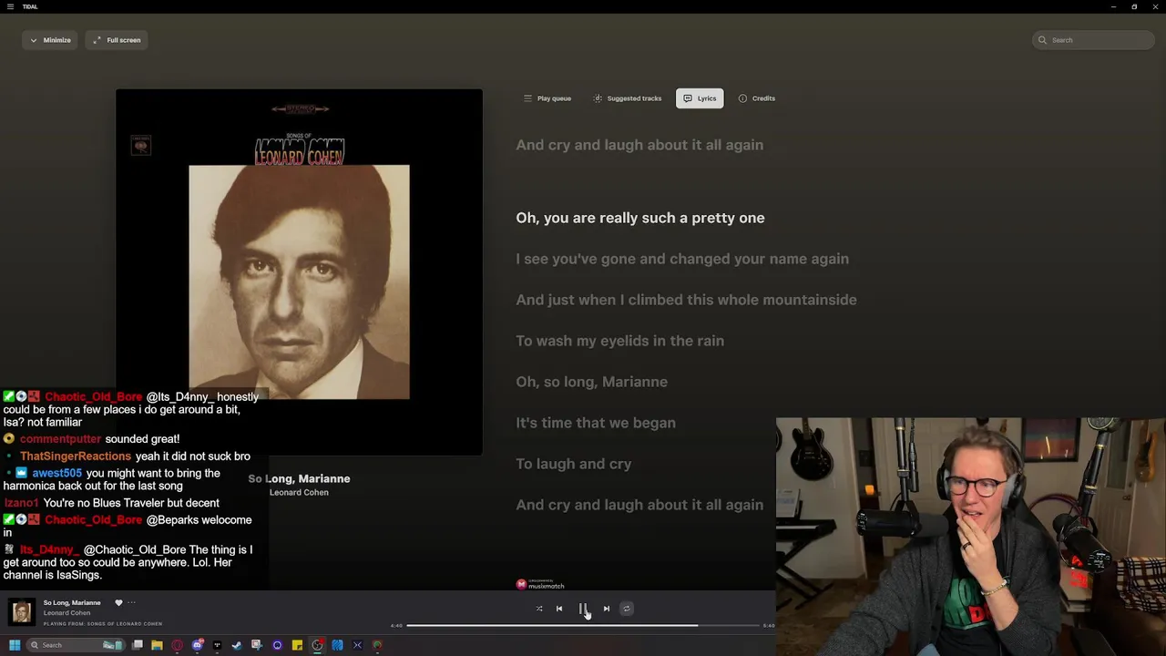Jump to lyric "Oh, so long, Marianne"
Image resolution: width=1166 pixels, height=656 pixels.
591,382
